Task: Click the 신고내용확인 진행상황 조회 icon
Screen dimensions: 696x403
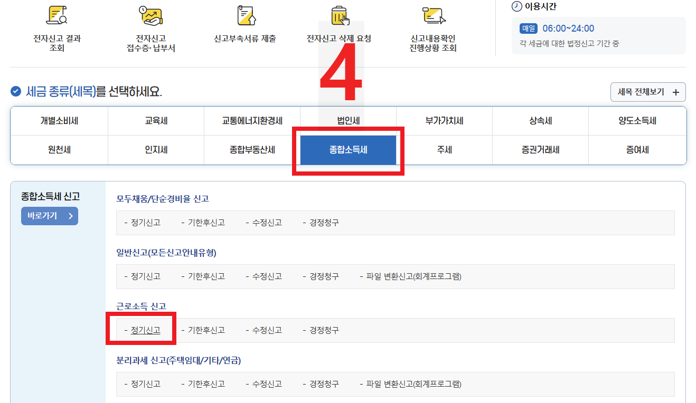Action: tap(433, 16)
